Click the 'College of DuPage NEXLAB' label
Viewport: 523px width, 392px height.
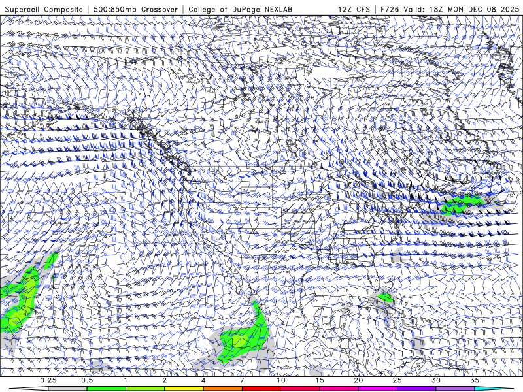(x=240, y=9)
